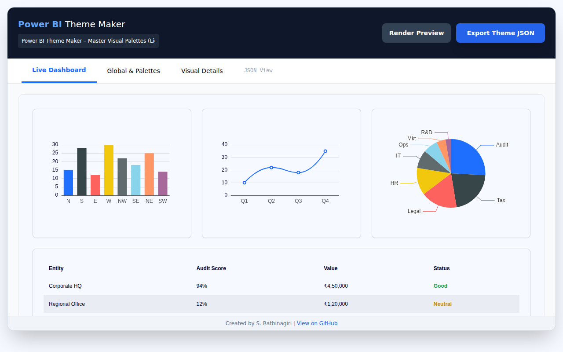
Task: Select the Live Dashboard tab
Action: (59, 70)
